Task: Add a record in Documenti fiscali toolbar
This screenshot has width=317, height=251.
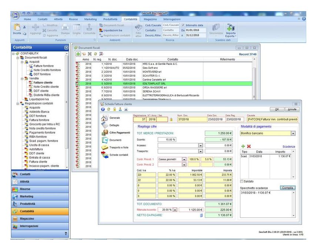Action: click(78, 54)
